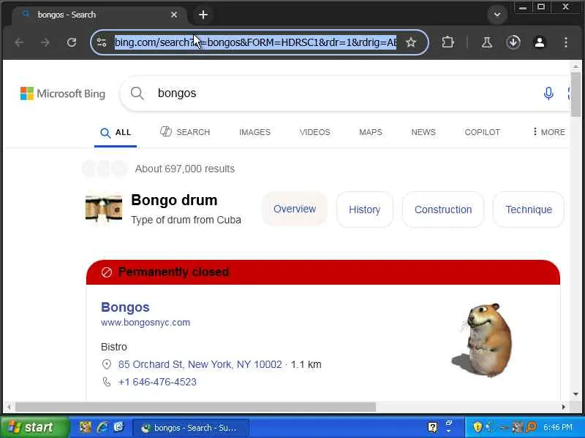This screenshot has height=438, width=585.
Task: Click the Permanently closed banner text
Action: coord(173,272)
